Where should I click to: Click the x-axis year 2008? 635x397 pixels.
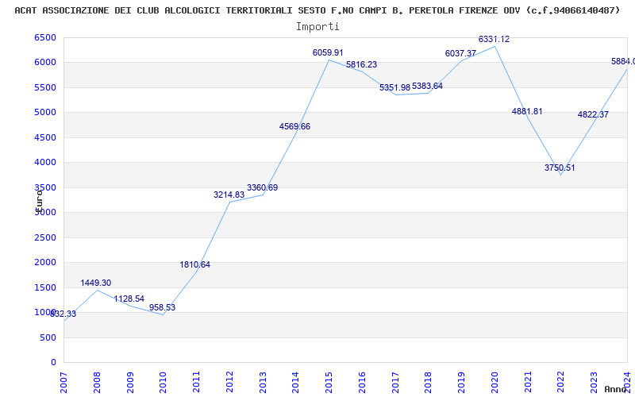pos(97,383)
